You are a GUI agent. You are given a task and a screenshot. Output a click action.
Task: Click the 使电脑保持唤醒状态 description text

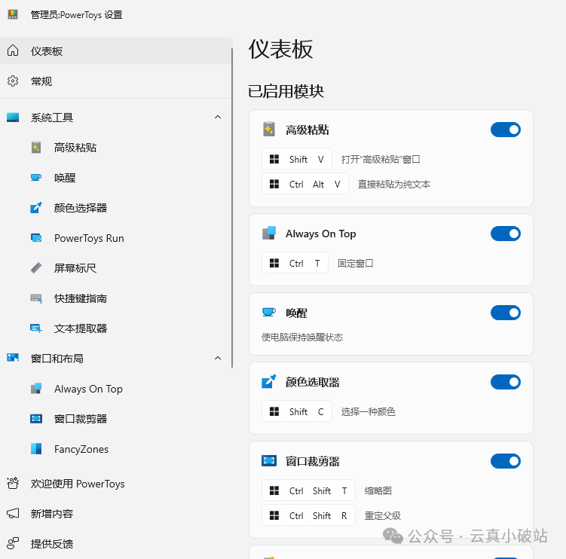pyautogui.click(x=302, y=338)
